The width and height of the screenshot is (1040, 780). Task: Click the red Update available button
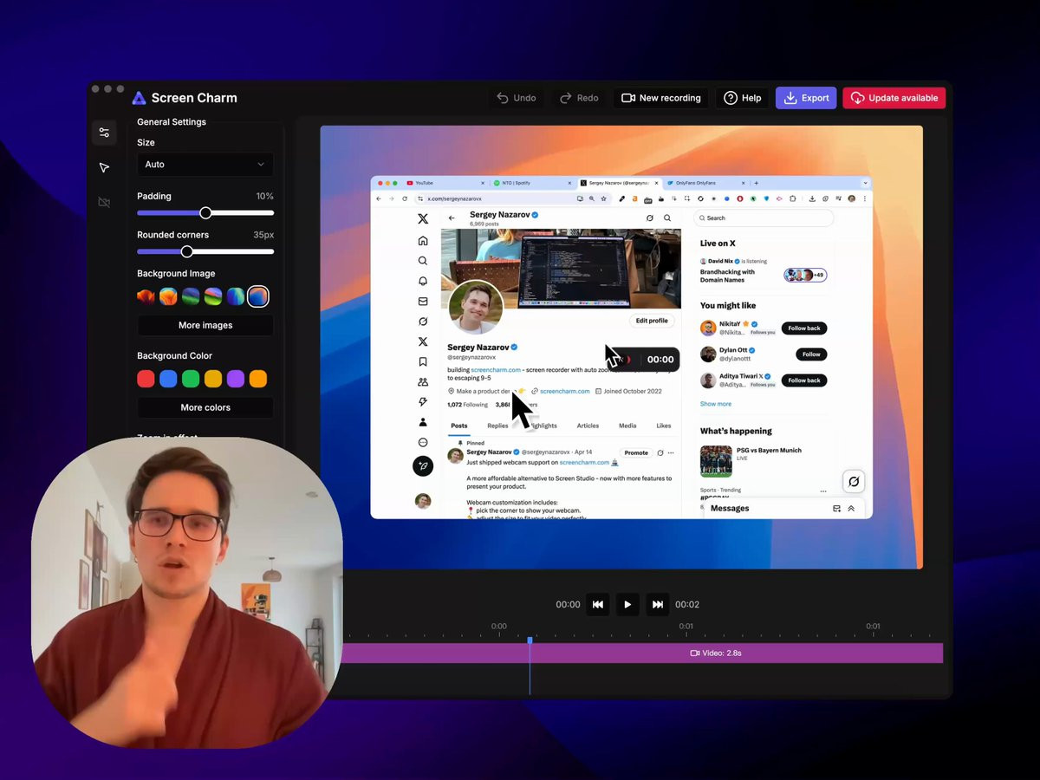(894, 98)
